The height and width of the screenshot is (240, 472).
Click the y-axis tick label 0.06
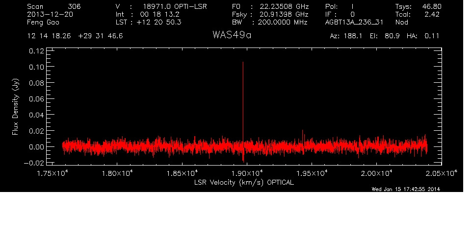(x=36, y=99)
